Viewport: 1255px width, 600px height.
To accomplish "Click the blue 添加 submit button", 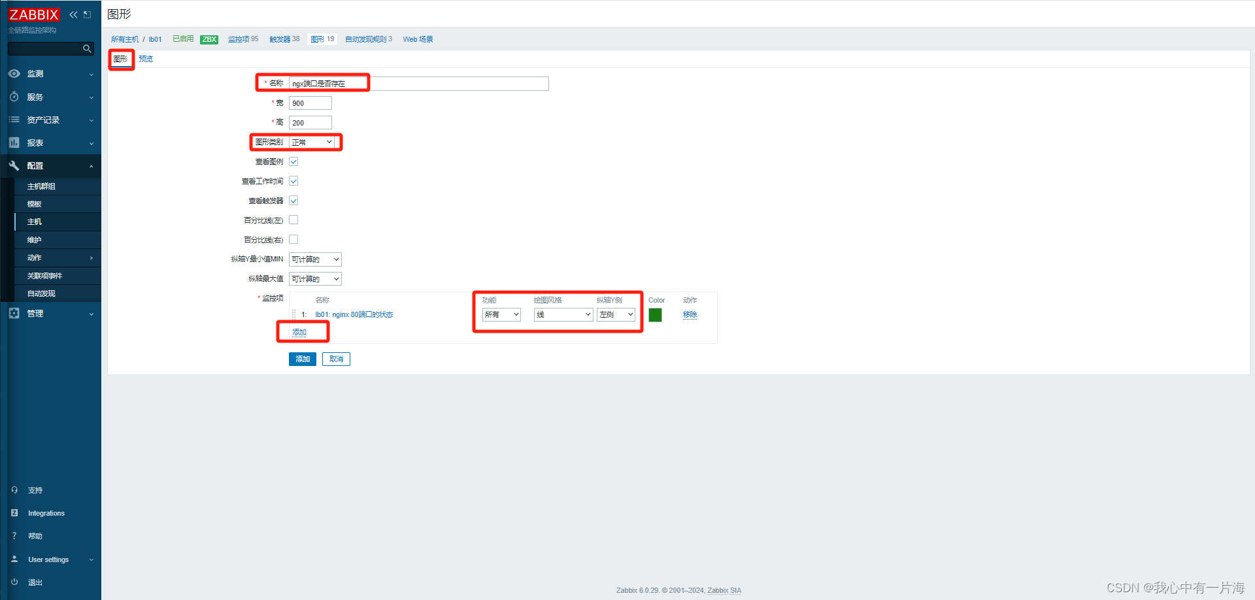I will pos(303,359).
